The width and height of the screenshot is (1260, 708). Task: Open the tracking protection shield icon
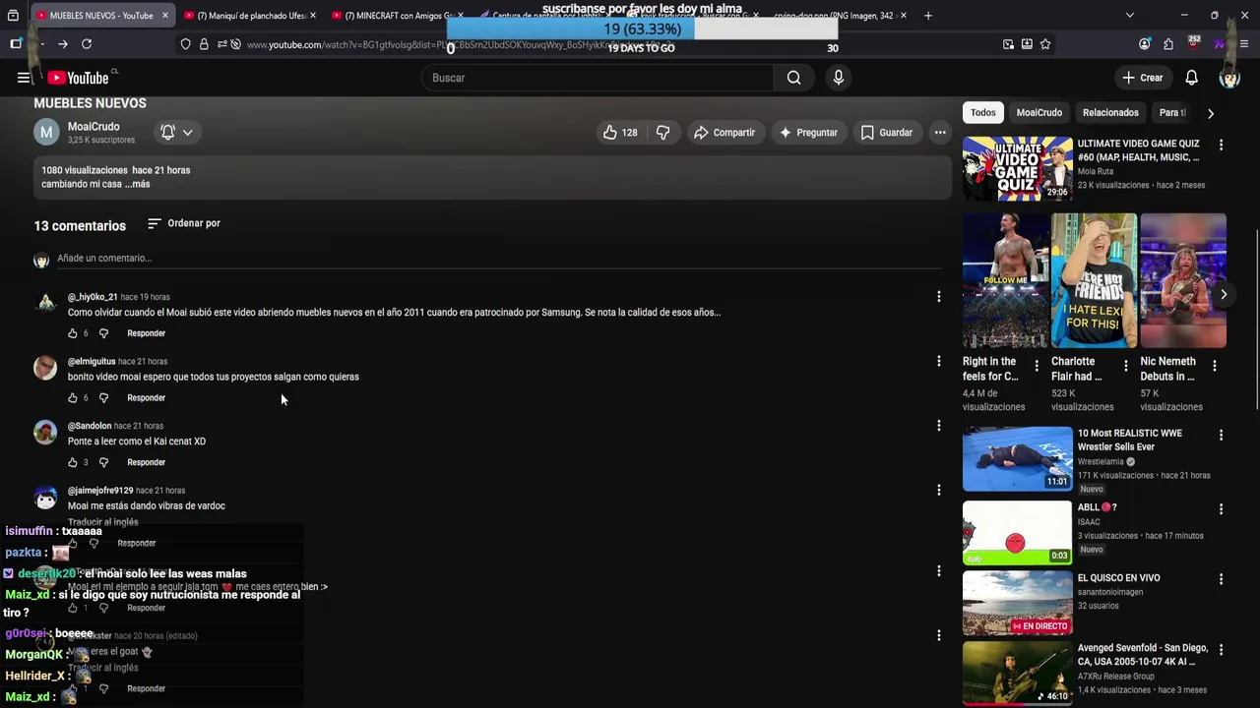click(x=185, y=44)
